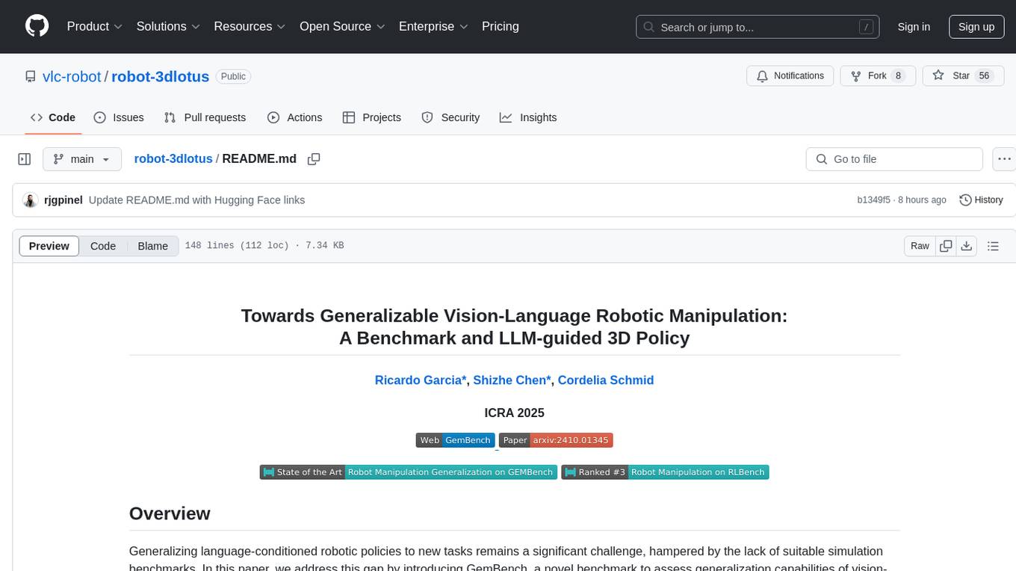Open rjgpinel's avatar profile
The width and height of the screenshot is (1016, 571).
[31, 200]
